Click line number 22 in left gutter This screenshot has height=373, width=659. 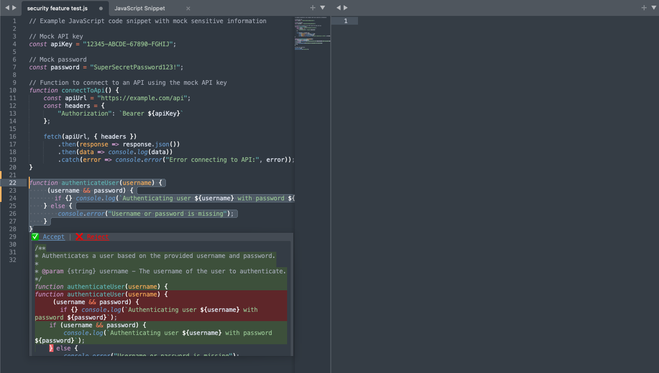pos(13,183)
